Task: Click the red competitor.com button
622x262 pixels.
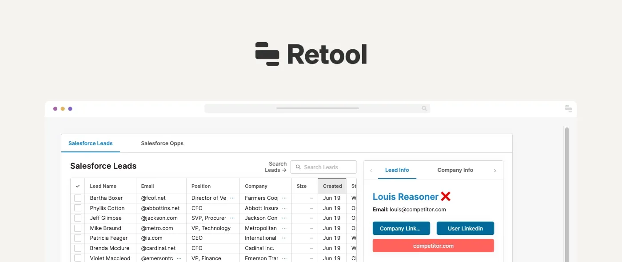Action: coord(433,246)
